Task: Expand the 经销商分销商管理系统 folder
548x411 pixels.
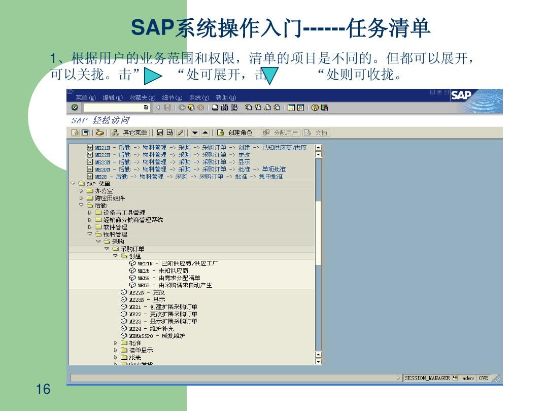Action: 90,220
